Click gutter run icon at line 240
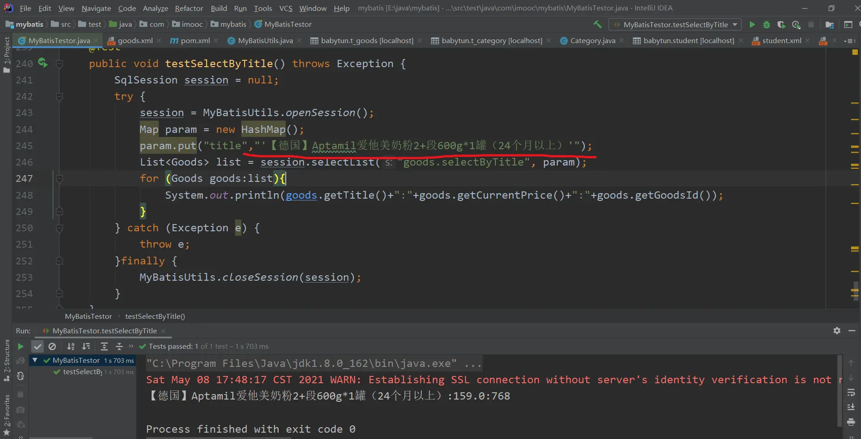The height and width of the screenshot is (439, 861). click(x=43, y=63)
